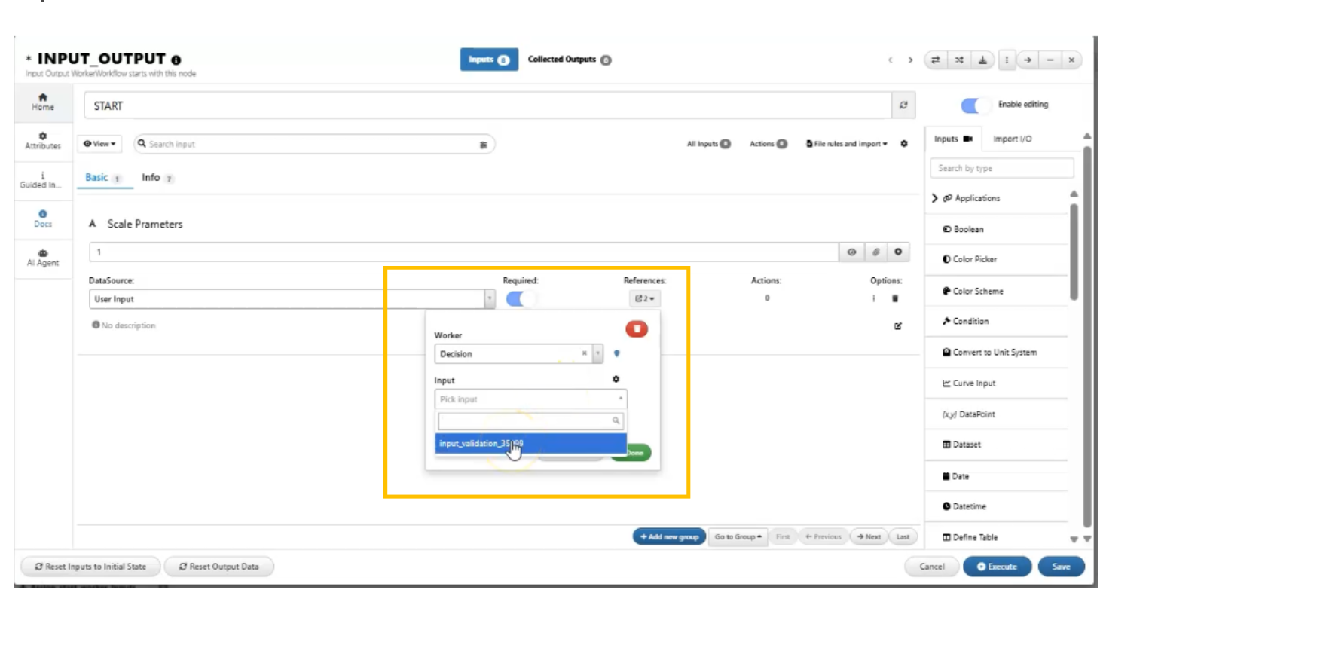The height and width of the screenshot is (663, 1317).
Task: Open the Docs sidebar section
Action: 43,219
